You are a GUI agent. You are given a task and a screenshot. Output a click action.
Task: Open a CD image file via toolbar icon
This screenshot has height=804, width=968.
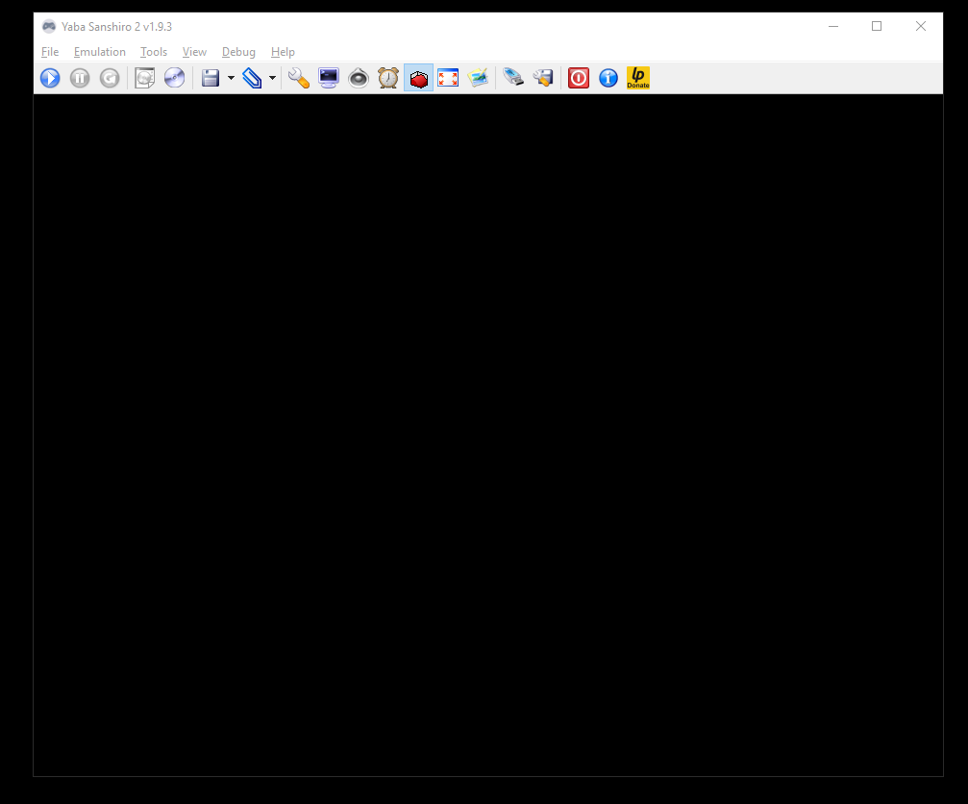click(144, 78)
